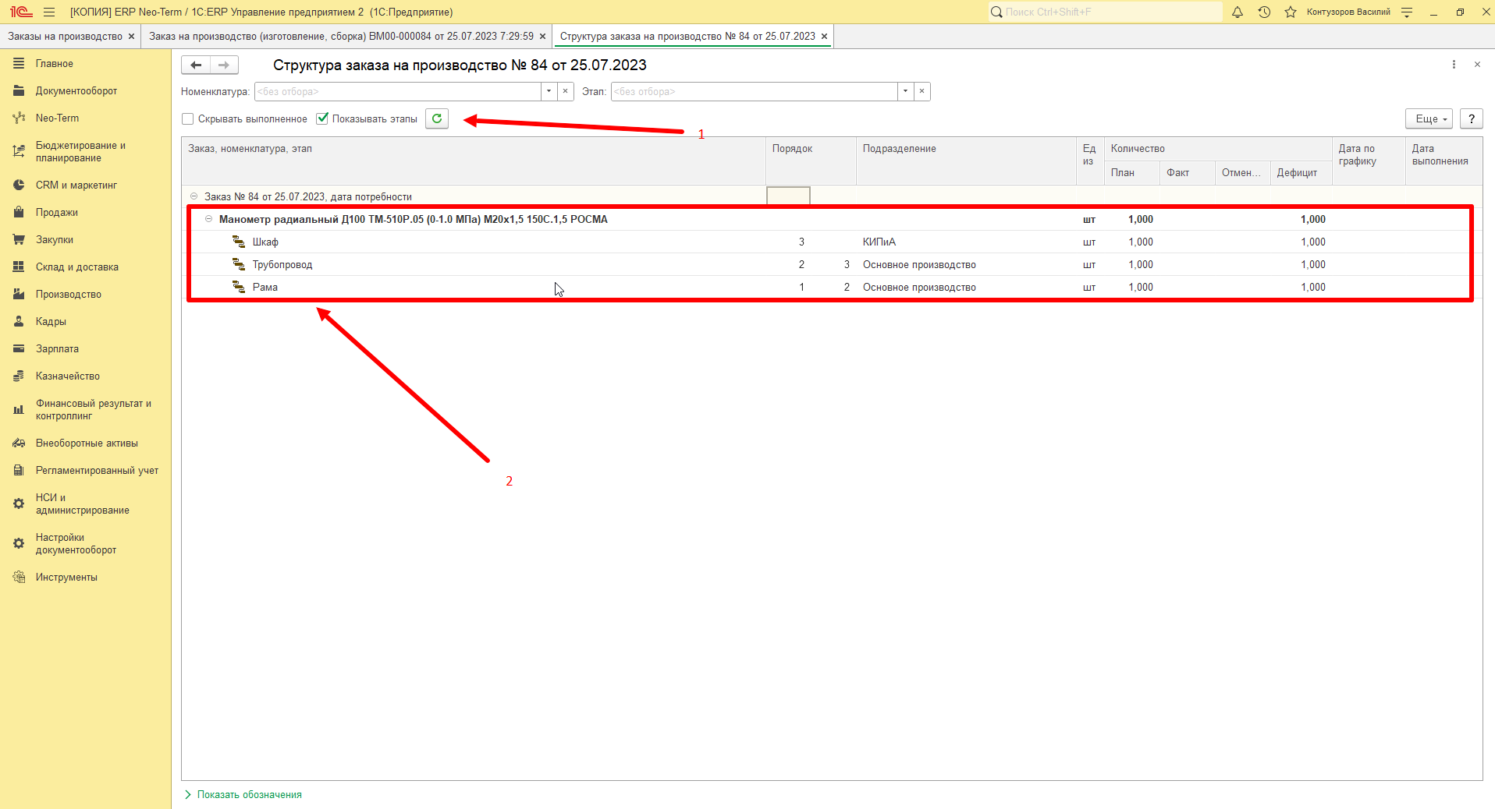Close the Заказы на производство tab
This screenshot has width=1495, height=809.
point(131,36)
